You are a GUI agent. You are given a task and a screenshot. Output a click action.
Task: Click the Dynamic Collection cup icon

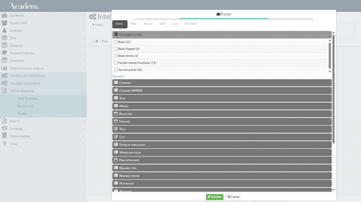click(4, 53)
